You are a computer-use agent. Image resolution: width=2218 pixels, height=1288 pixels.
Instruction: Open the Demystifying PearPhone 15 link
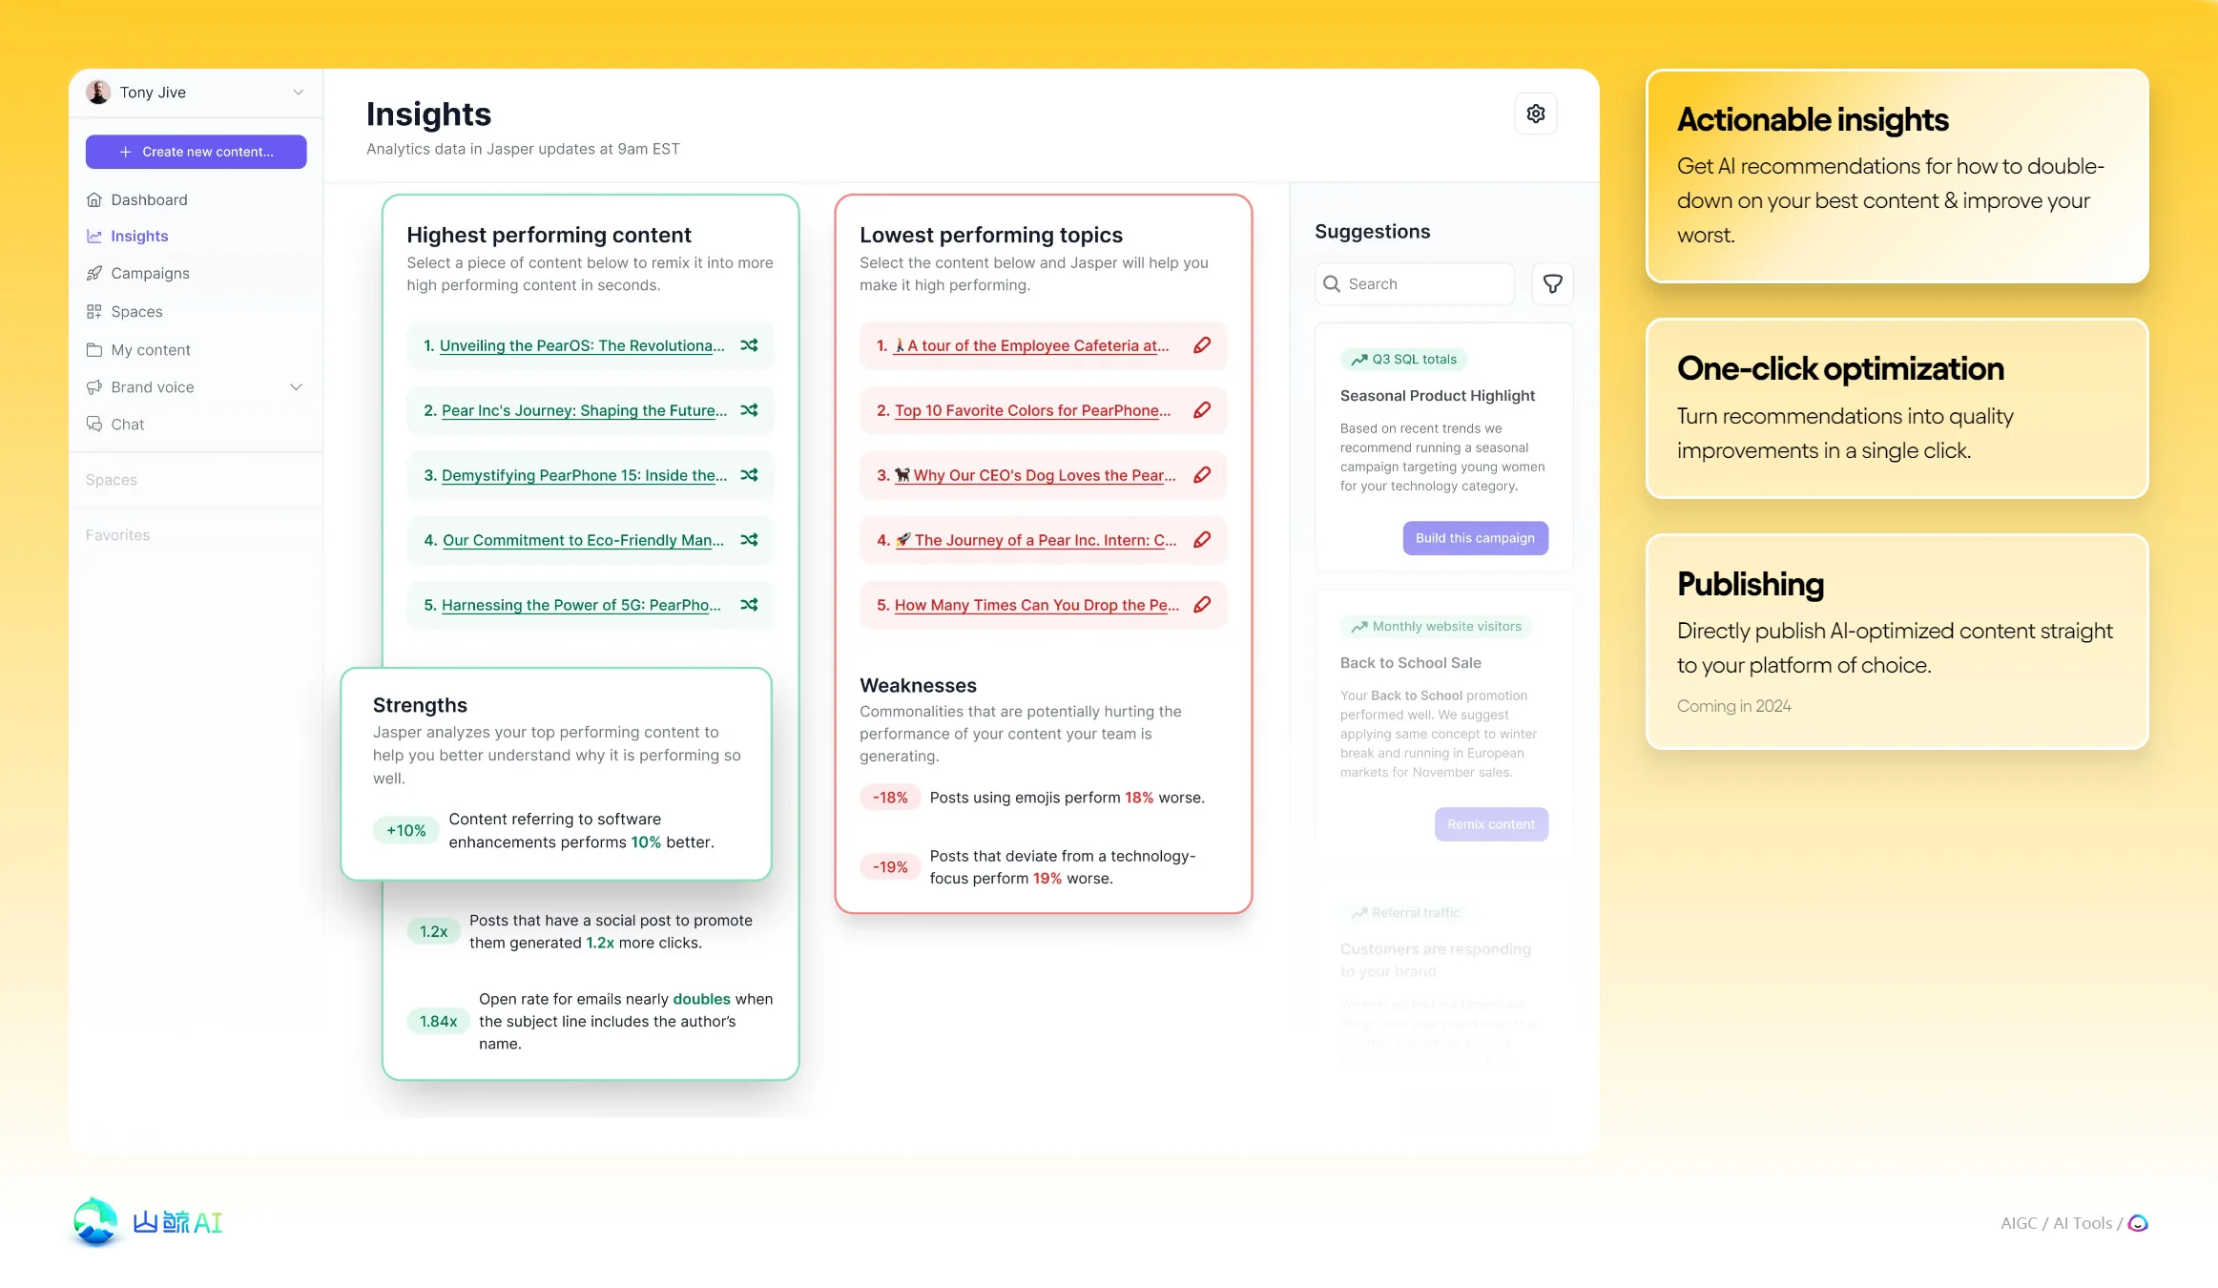tap(584, 476)
